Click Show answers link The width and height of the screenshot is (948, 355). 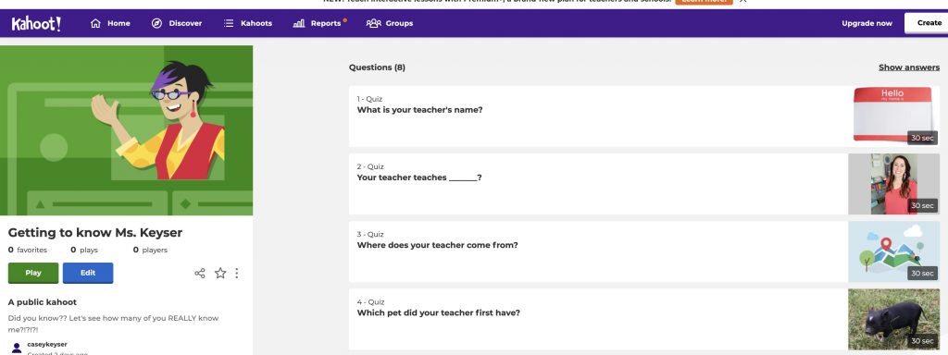[909, 67]
